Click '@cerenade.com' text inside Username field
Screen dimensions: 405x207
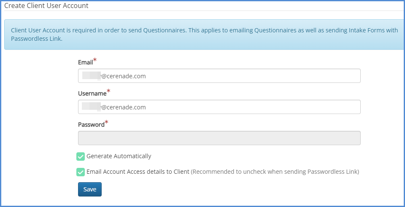pyautogui.click(x=124, y=107)
